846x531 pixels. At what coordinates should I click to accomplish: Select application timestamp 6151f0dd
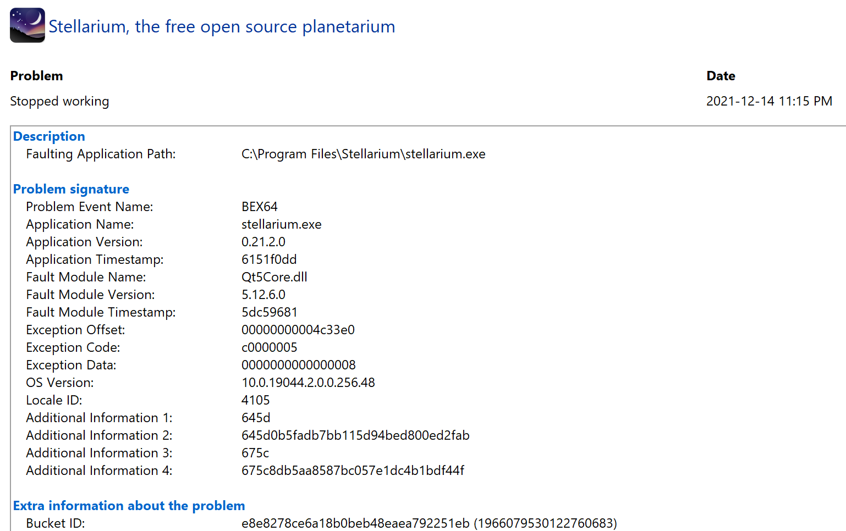click(x=269, y=259)
